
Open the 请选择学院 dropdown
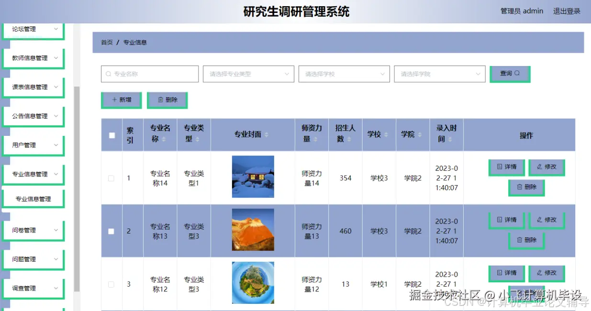440,74
